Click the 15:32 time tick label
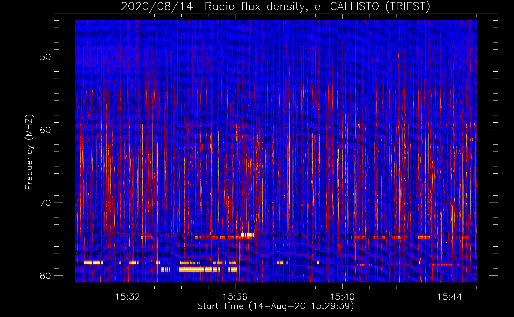The image size is (514, 317). 128,297
